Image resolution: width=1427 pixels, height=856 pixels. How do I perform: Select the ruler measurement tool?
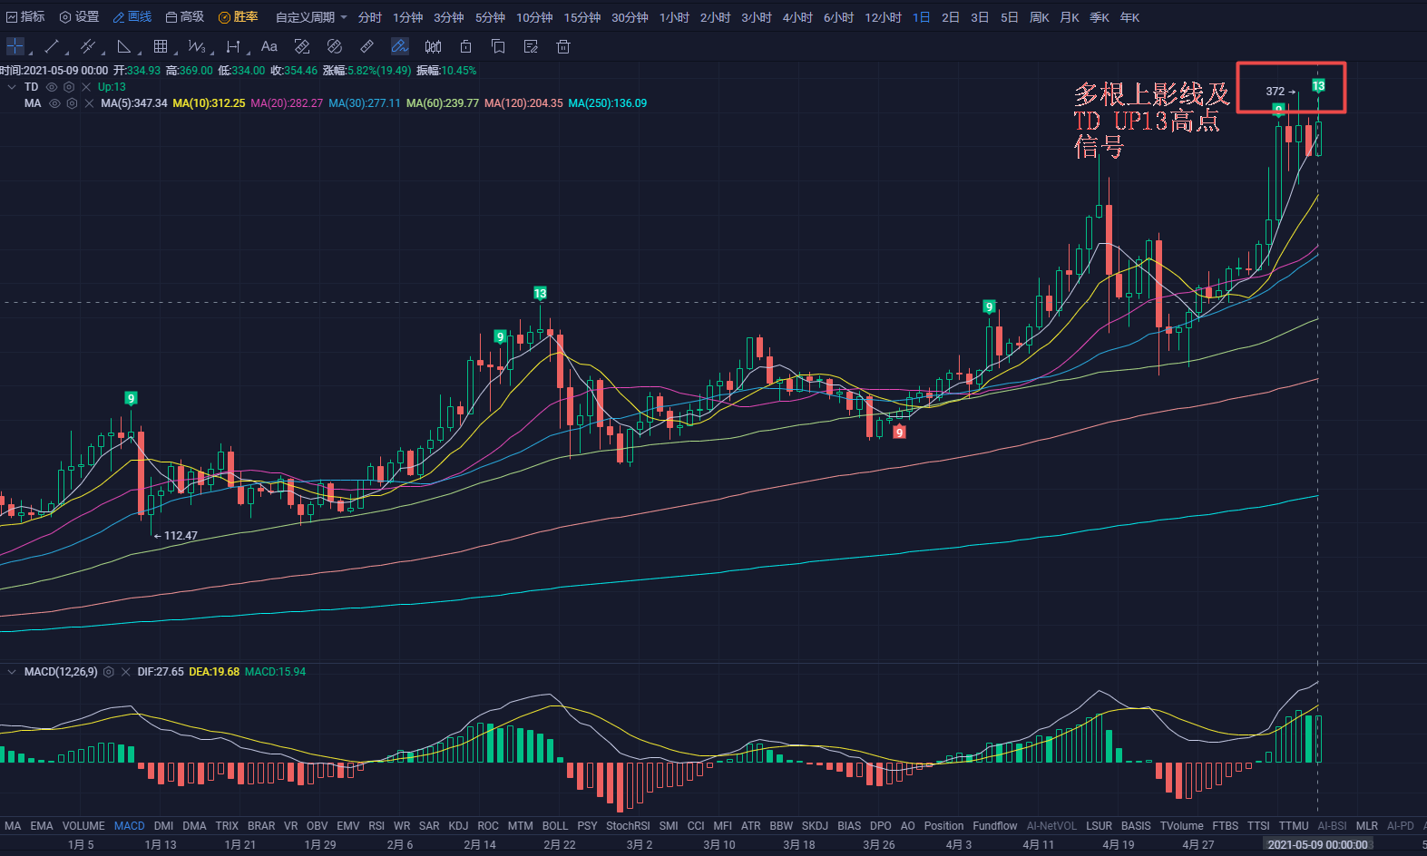click(367, 46)
